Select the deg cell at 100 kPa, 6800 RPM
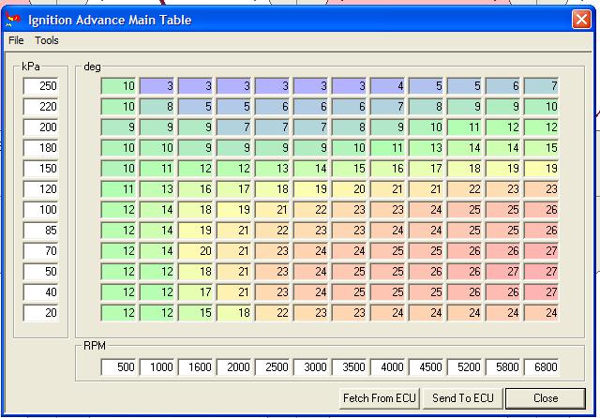This screenshot has height=418, width=600. (x=542, y=210)
